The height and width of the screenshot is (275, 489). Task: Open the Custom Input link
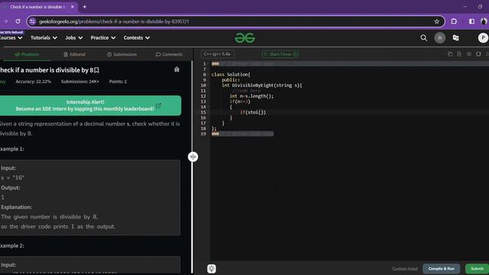(405, 268)
